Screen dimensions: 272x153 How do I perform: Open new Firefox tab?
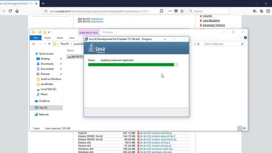pos(43,3)
